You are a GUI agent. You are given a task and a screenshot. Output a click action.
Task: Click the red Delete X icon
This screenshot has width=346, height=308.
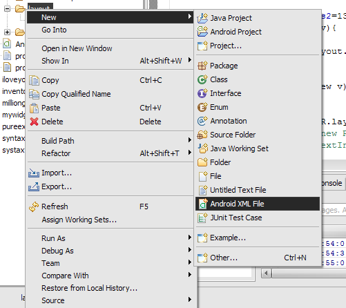pyautogui.click(x=34, y=122)
